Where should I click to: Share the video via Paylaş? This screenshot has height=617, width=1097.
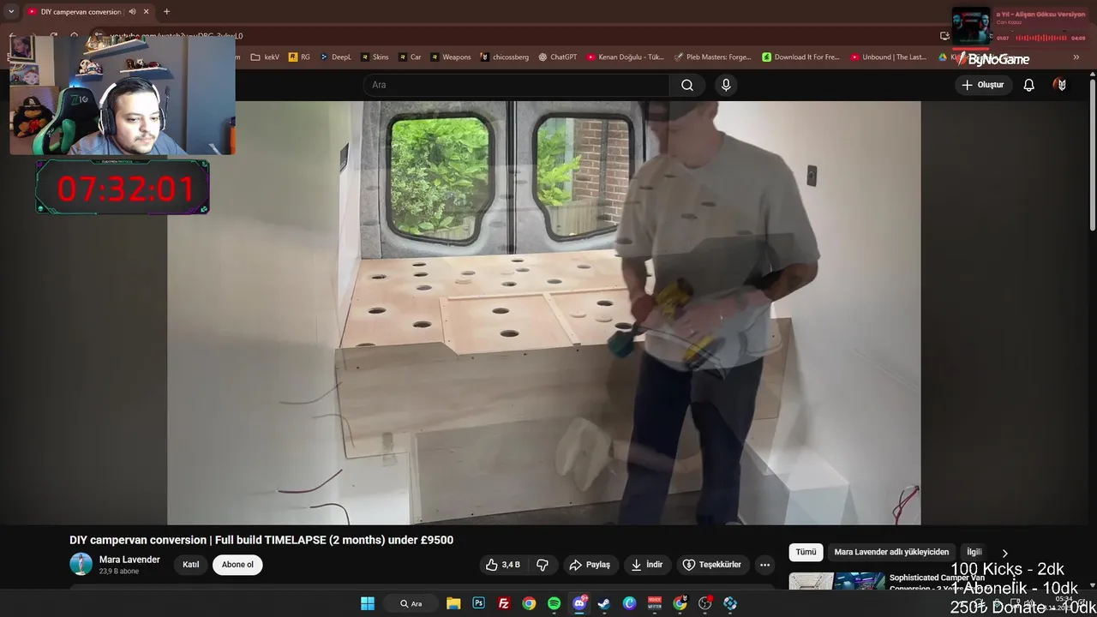[590, 565]
